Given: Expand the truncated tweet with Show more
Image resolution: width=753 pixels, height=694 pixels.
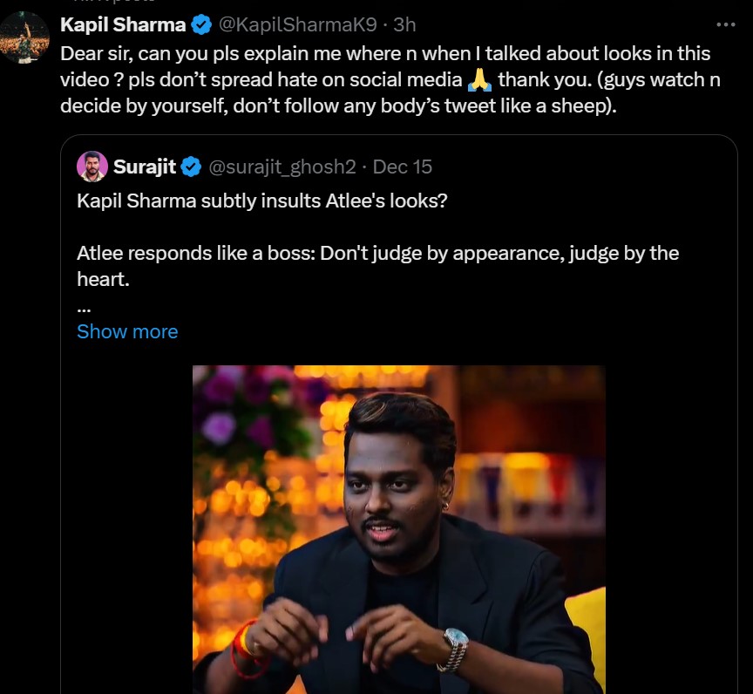Looking at the screenshot, I should 127,332.
